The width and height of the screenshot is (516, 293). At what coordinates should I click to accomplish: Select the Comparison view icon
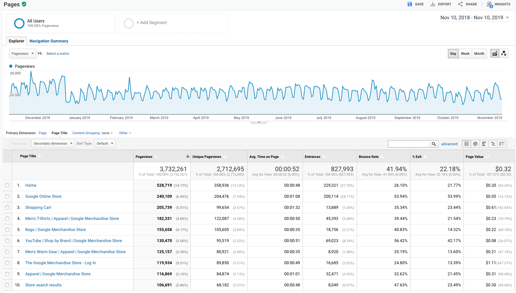[493, 144]
